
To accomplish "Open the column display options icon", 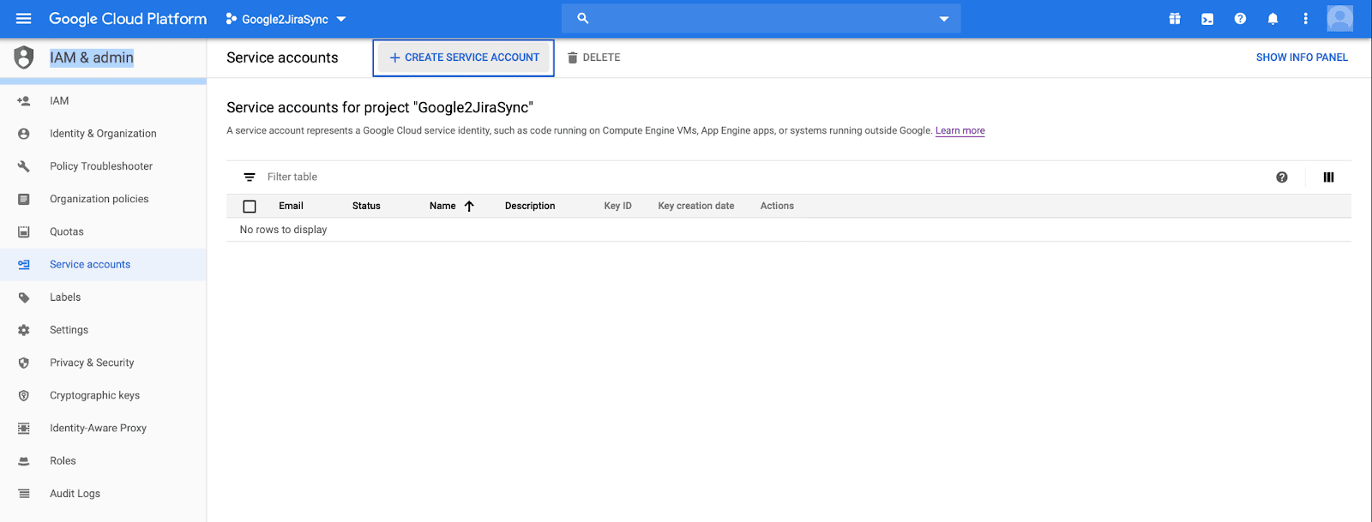I will (1328, 177).
